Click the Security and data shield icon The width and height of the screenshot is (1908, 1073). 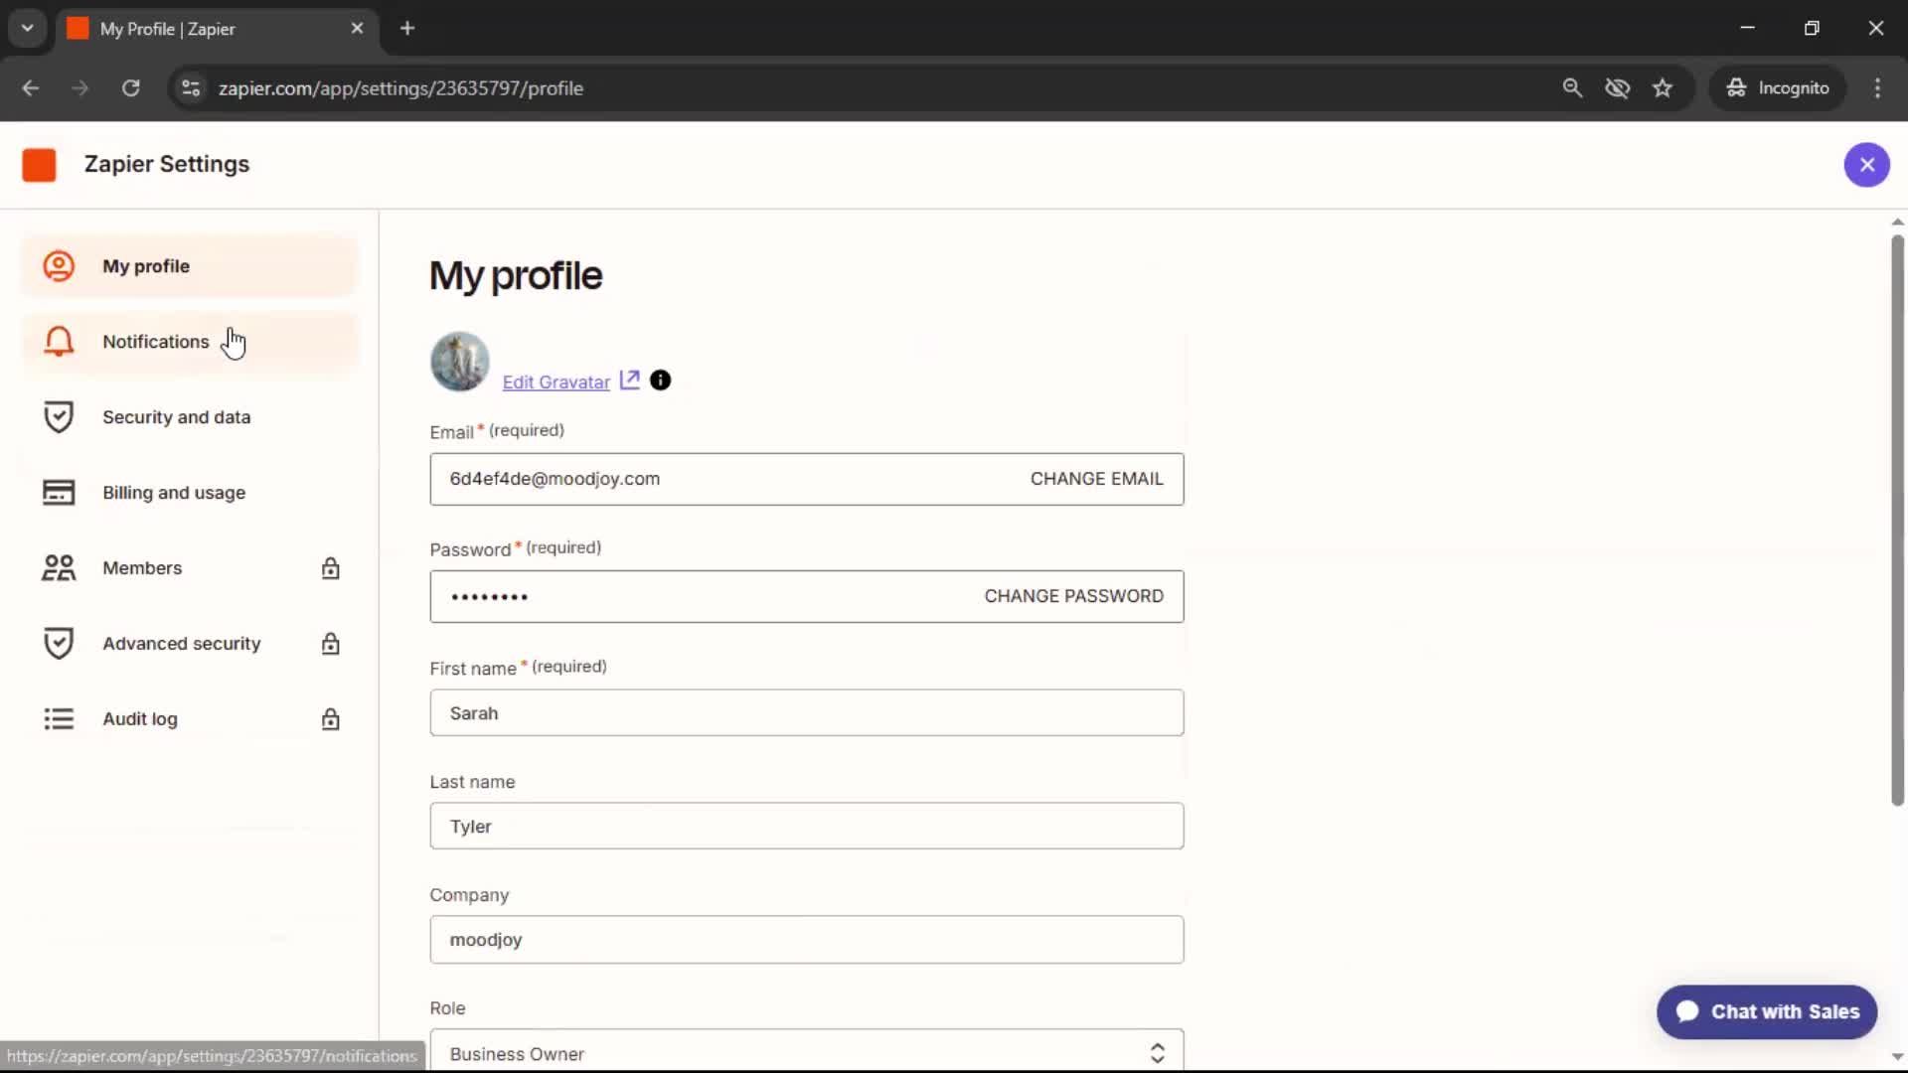tap(59, 417)
